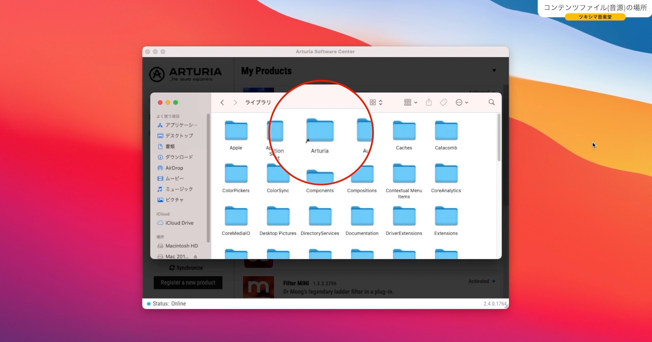Open iCloud Drive from the sidebar
Screen dimensions: 652x342
coord(179,223)
